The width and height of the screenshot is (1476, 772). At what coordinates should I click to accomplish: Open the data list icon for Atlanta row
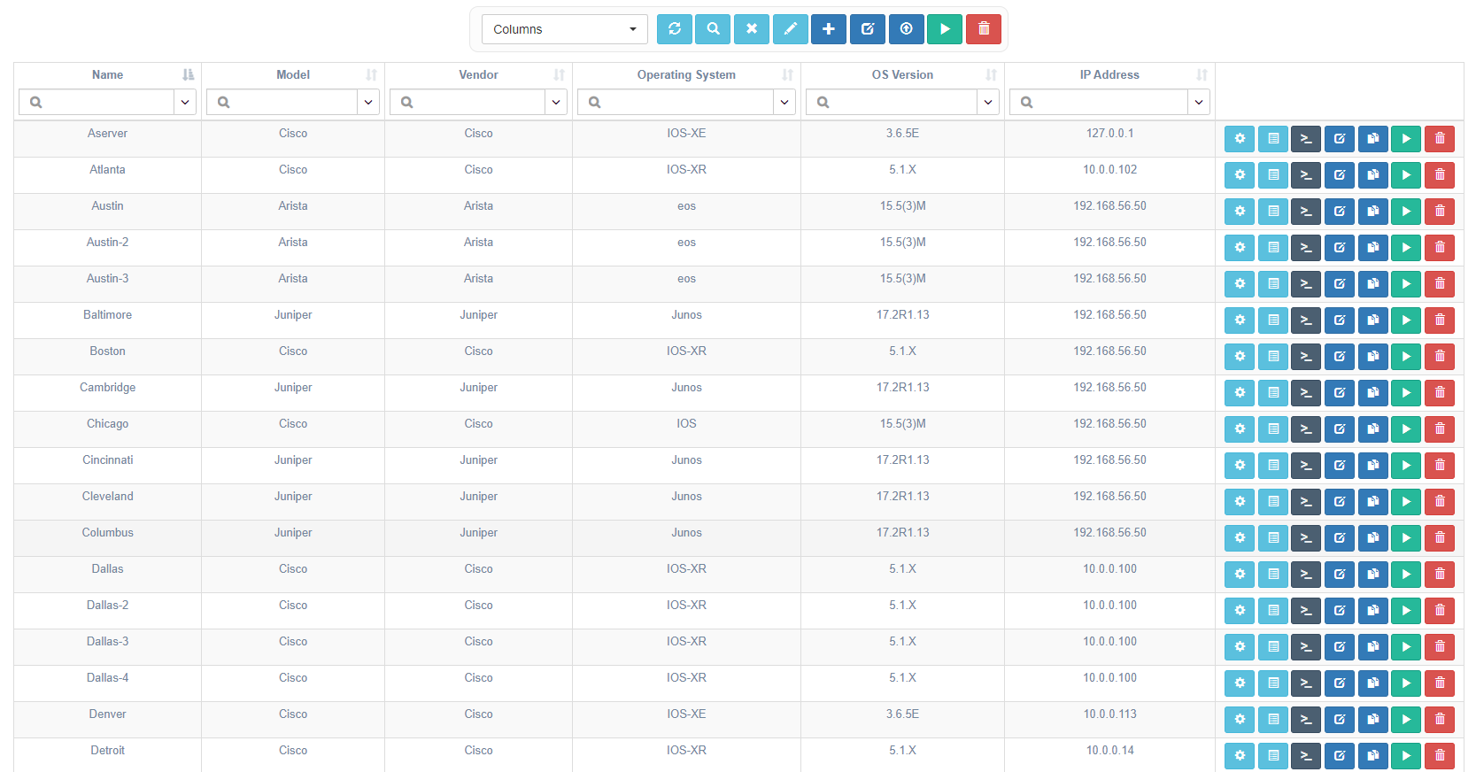(1273, 175)
